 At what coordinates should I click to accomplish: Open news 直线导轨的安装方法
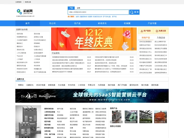[108, 72]
